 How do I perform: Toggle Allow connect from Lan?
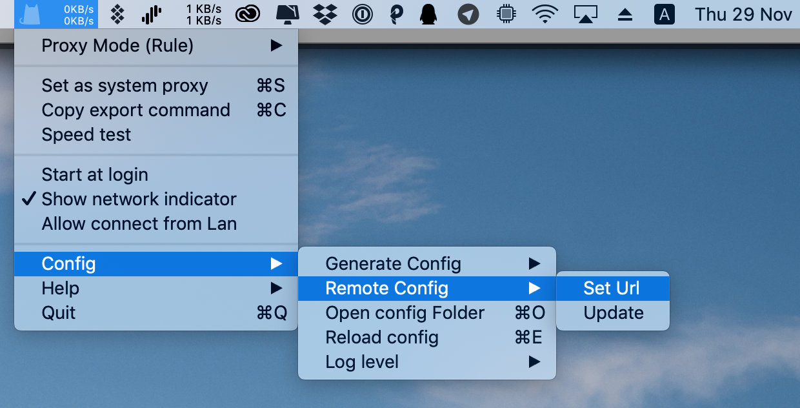point(139,224)
